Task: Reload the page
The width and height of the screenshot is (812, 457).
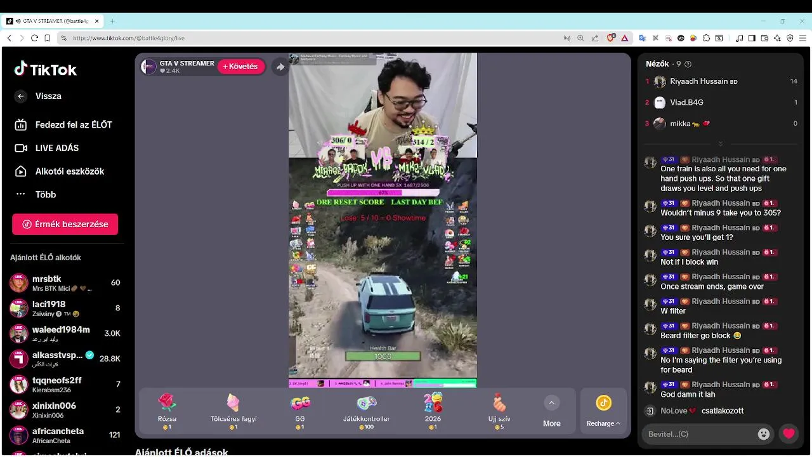Action: point(34,38)
